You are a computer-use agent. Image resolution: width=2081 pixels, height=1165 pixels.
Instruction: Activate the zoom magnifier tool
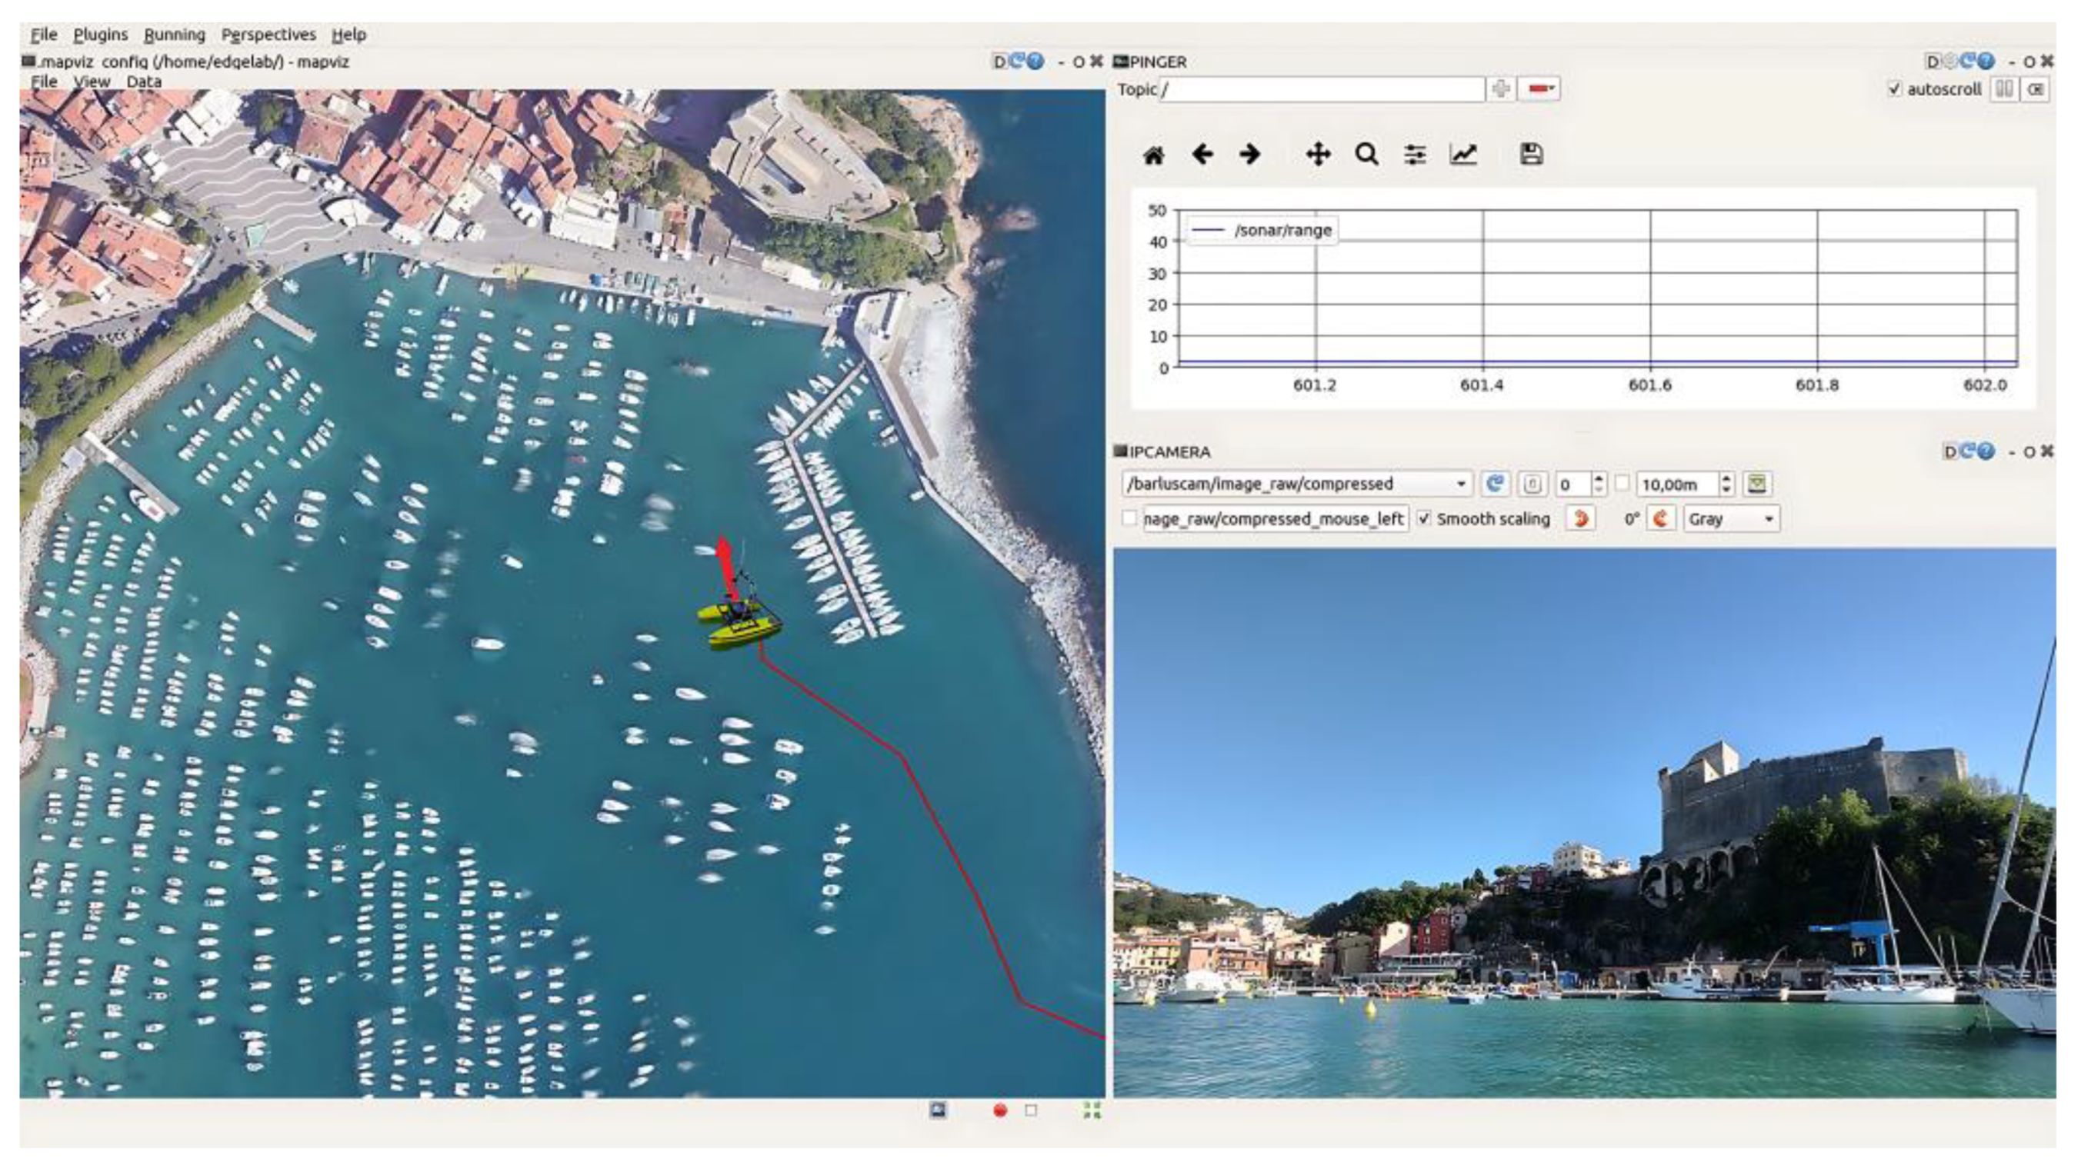coord(1366,155)
